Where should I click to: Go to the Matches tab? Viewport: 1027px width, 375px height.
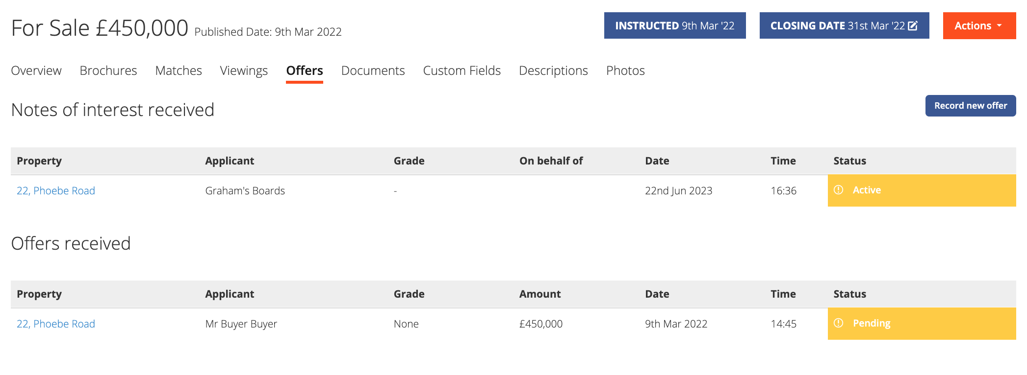(179, 70)
